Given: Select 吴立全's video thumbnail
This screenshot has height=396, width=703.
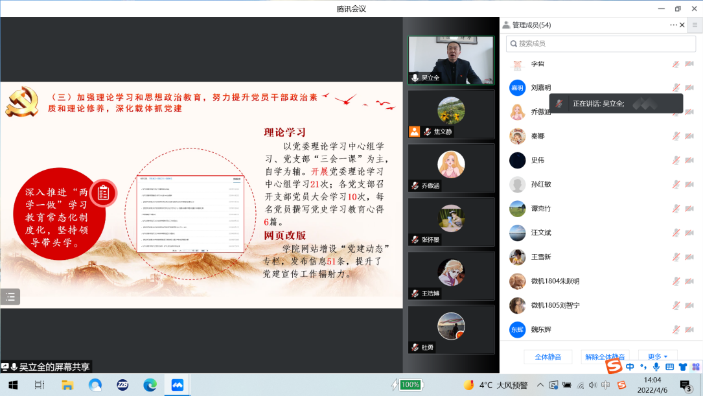Looking at the screenshot, I should point(450,60).
